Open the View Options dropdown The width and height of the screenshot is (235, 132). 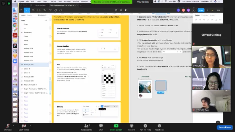[144, 2]
